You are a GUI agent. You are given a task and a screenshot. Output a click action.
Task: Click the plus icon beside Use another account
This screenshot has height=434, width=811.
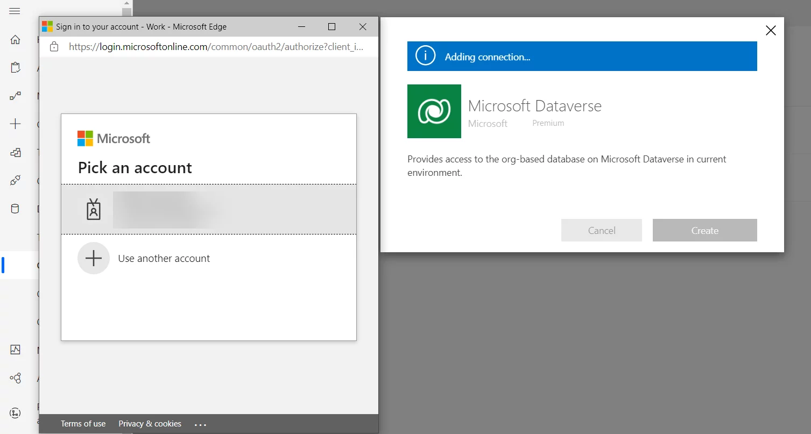[x=94, y=258]
